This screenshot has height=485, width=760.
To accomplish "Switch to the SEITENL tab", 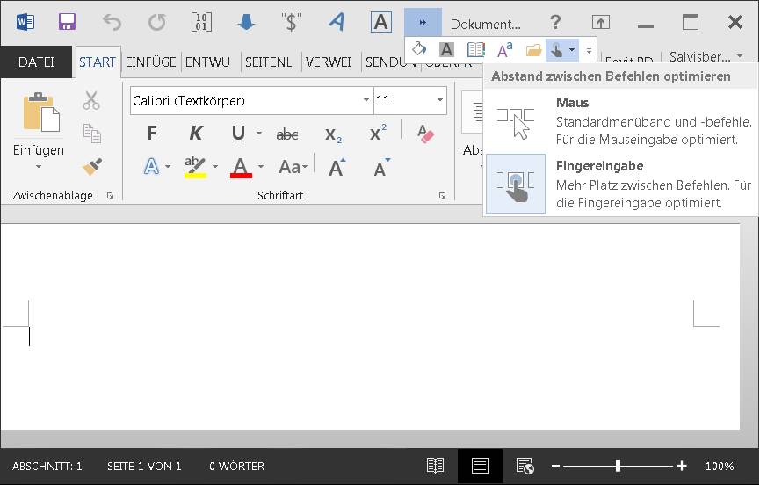I will (269, 62).
